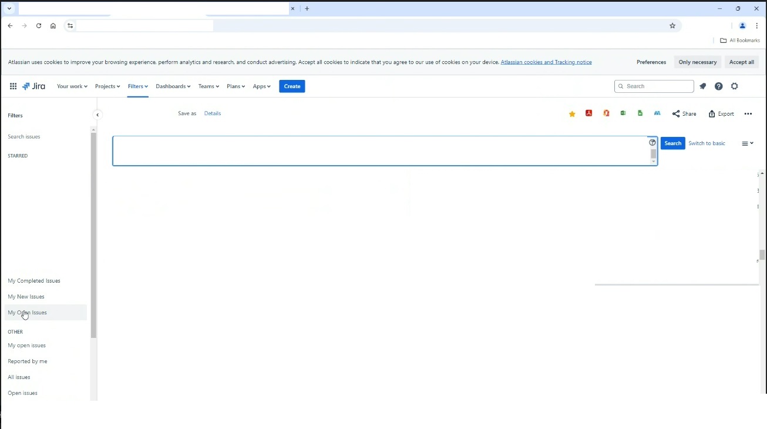Toggle the yellow star on this filter
This screenshot has width=767, height=429.
[572, 114]
